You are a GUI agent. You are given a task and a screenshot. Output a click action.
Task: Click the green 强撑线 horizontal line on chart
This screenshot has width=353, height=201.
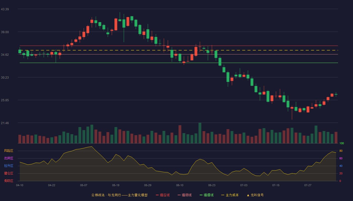(179, 63)
